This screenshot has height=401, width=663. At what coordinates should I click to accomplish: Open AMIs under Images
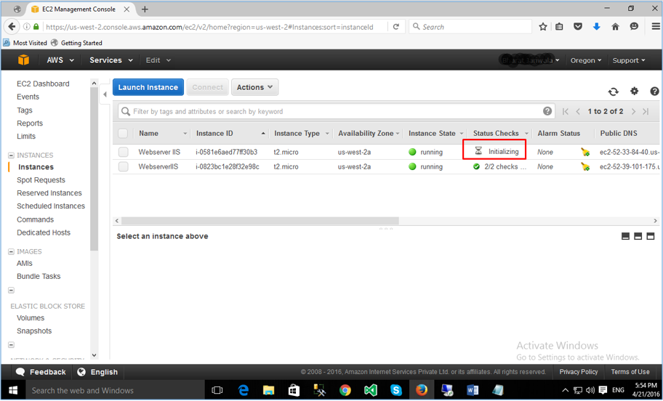point(25,263)
